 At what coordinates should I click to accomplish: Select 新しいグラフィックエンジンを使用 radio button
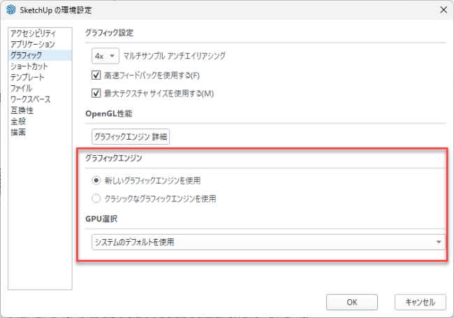pos(96,180)
